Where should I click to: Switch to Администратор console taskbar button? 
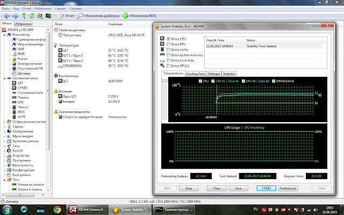tap(174, 210)
